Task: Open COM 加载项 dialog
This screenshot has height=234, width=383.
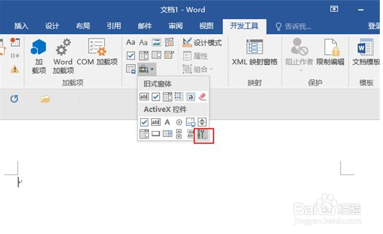Action: pyautogui.click(x=97, y=52)
